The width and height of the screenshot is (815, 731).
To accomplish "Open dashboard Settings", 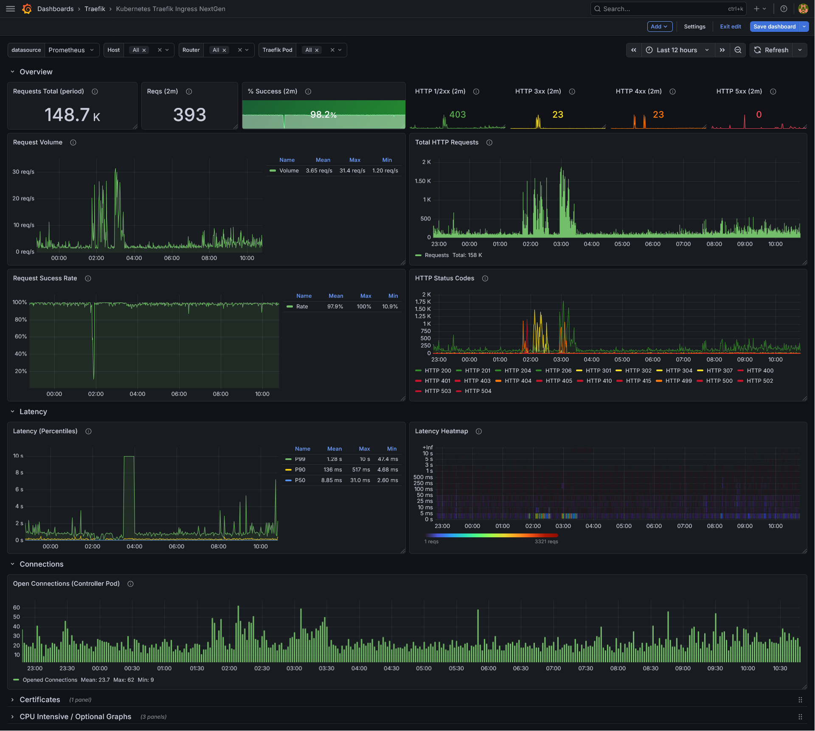I will (x=694, y=27).
